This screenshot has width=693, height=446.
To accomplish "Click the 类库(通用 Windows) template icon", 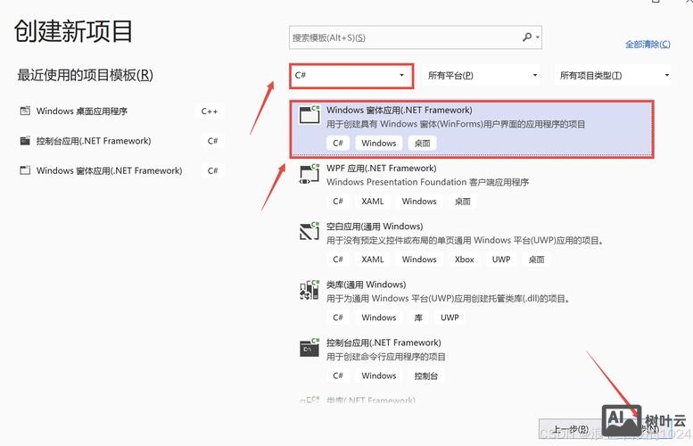I will tap(309, 290).
